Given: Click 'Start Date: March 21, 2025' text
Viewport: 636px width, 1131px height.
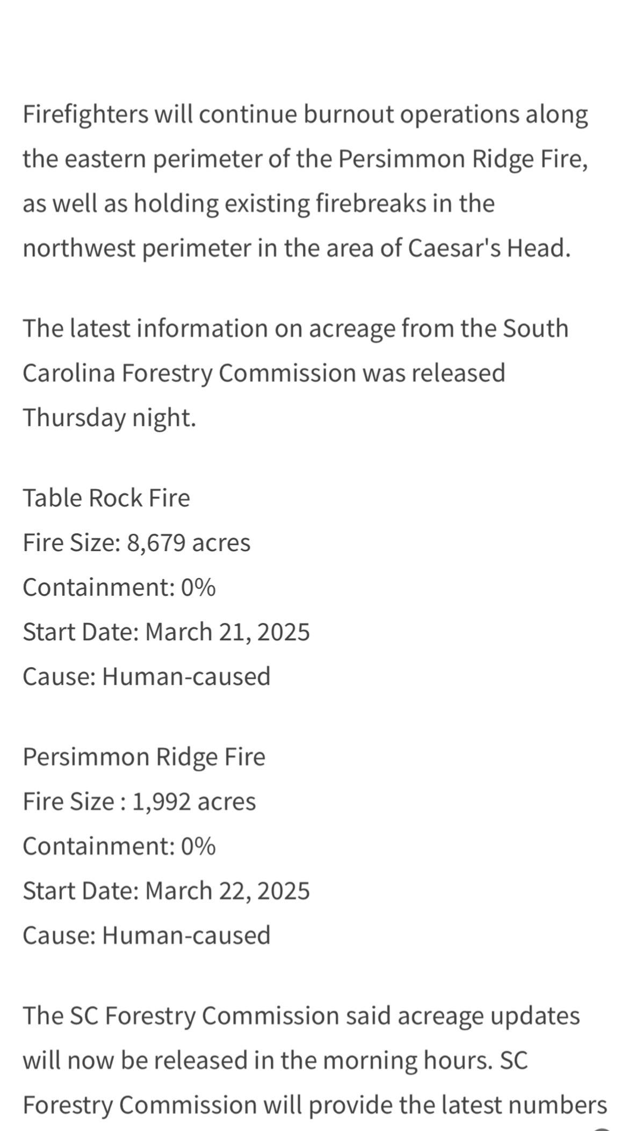Looking at the screenshot, I should click(x=166, y=632).
